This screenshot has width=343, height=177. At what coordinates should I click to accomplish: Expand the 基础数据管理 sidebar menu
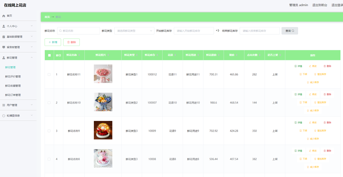(x=18, y=37)
